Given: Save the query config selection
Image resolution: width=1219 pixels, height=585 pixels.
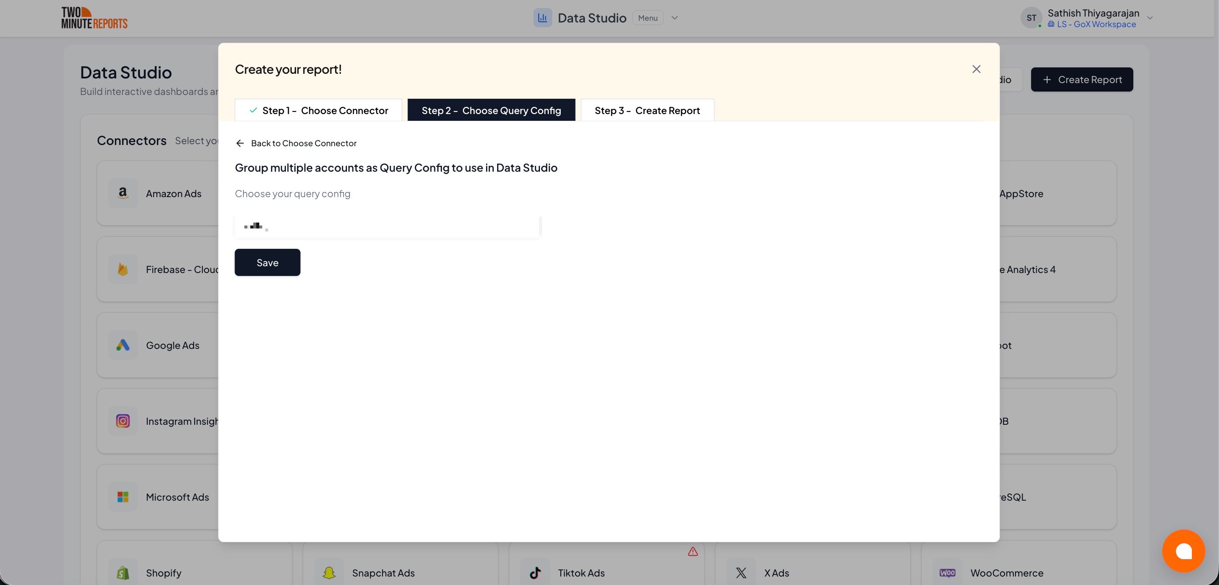Looking at the screenshot, I should pyautogui.click(x=267, y=262).
